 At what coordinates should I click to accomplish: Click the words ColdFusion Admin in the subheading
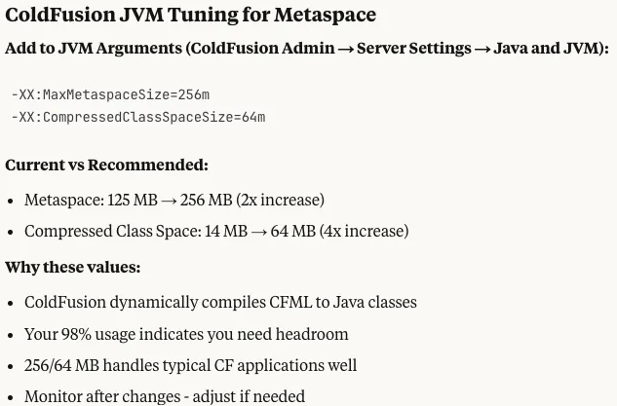[x=263, y=48]
